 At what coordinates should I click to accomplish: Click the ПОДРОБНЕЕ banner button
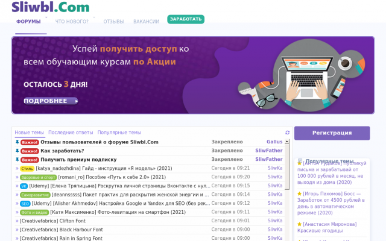click(x=51, y=101)
